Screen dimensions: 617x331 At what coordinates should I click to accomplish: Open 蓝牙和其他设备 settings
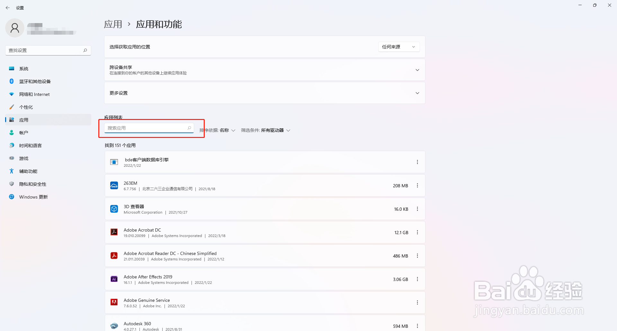[x=48, y=81]
